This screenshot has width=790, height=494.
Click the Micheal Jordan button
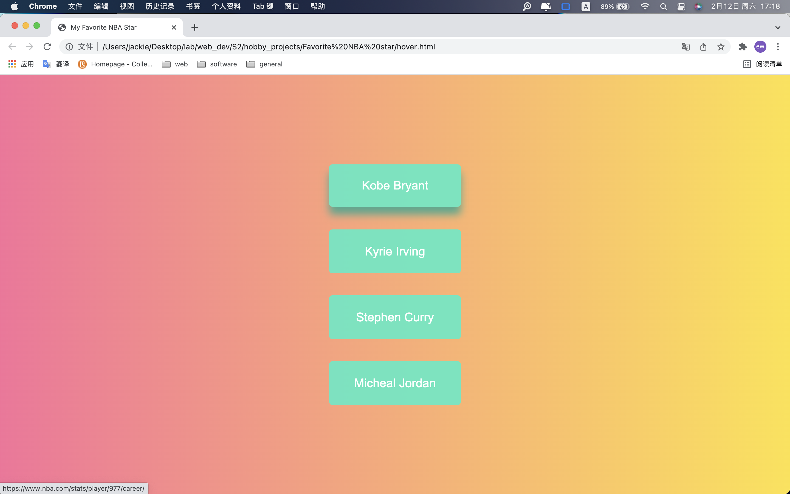point(395,383)
